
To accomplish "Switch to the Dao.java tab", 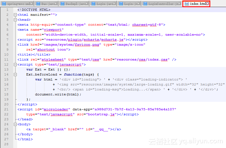I will pyautogui.click(x=46, y=4).
